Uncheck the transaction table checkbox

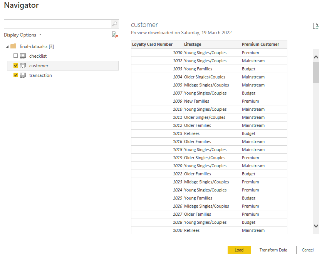pyautogui.click(x=16, y=75)
